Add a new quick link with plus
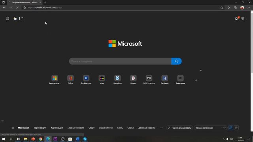This screenshot has height=142, width=253. click(196, 80)
